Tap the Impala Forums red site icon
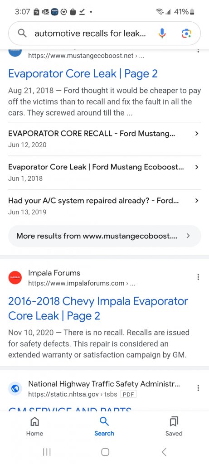Image resolution: width=209 pixels, height=464 pixels. (x=15, y=278)
